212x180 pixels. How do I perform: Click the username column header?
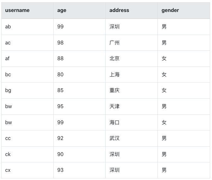pos(17,10)
